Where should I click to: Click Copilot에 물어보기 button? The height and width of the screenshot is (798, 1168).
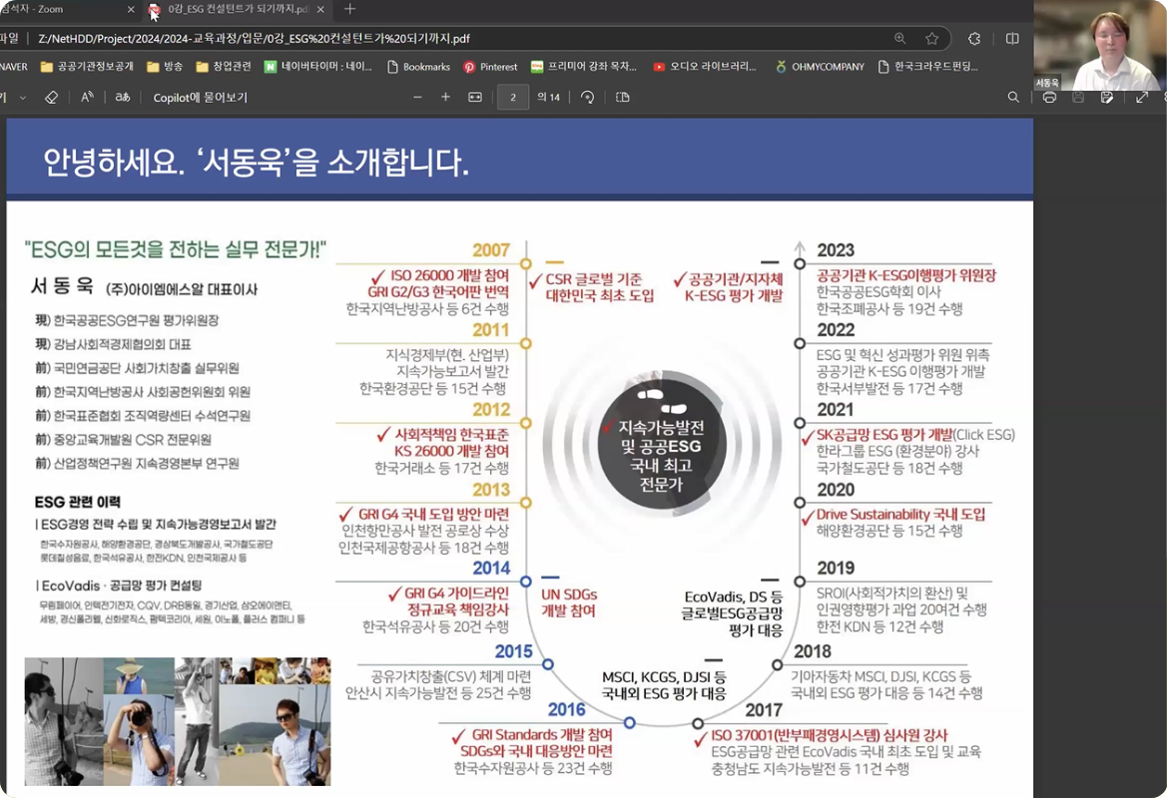click(x=200, y=98)
